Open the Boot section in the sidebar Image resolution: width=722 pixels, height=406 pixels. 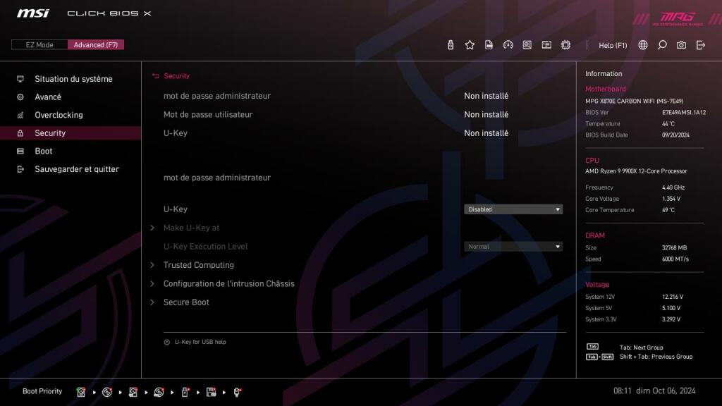pyautogui.click(x=43, y=151)
